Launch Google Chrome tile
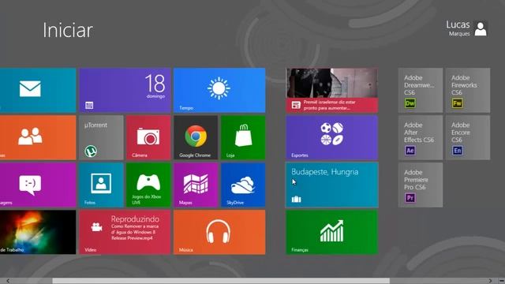 pos(196,137)
